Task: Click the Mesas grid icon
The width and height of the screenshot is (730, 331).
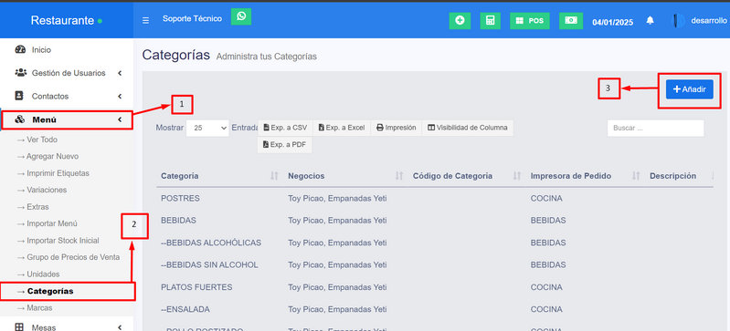Action: [x=19, y=327]
